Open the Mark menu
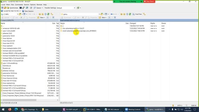This screenshot has width=199, height=112. [8, 5]
